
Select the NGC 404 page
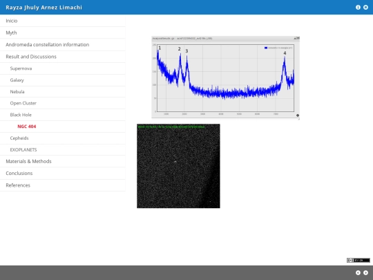(x=63, y=127)
